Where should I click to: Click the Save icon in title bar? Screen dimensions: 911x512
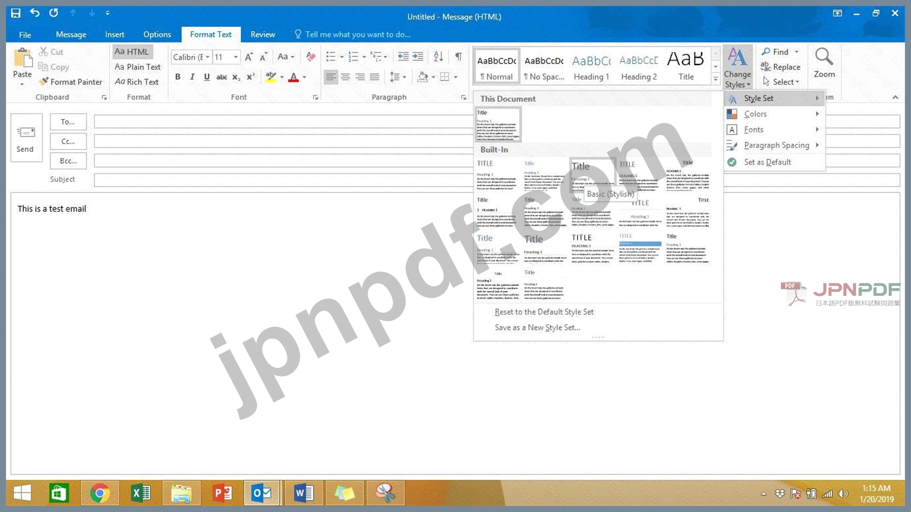coord(16,13)
